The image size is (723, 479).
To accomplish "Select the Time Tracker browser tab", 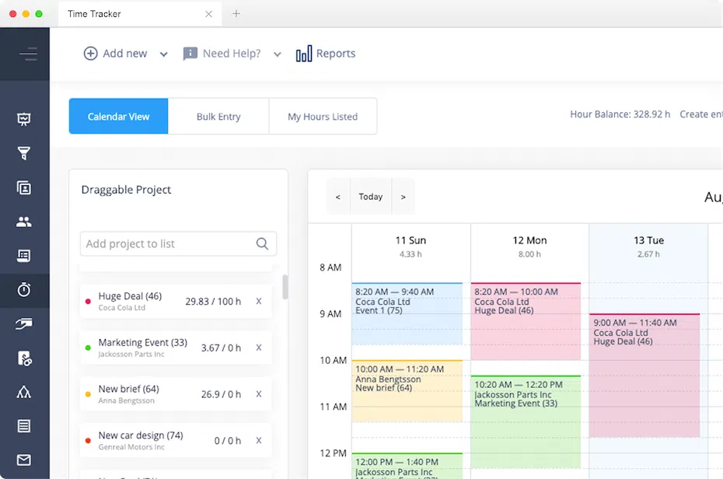I will coord(140,14).
